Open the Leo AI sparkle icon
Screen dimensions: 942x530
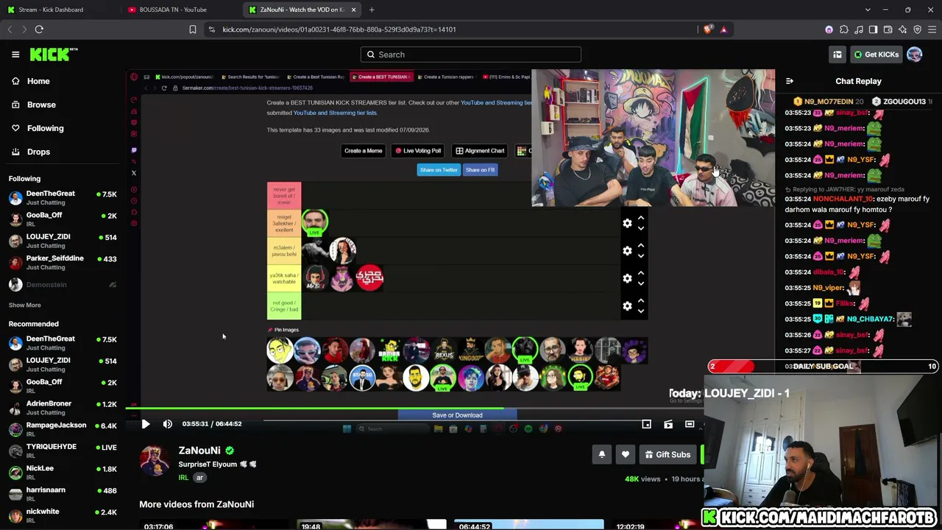(x=903, y=29)
